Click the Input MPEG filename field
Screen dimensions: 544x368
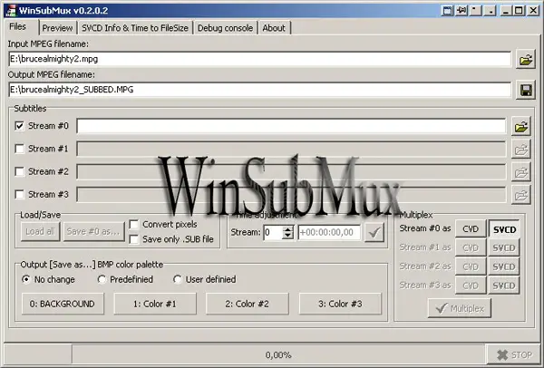pos(260,59)
